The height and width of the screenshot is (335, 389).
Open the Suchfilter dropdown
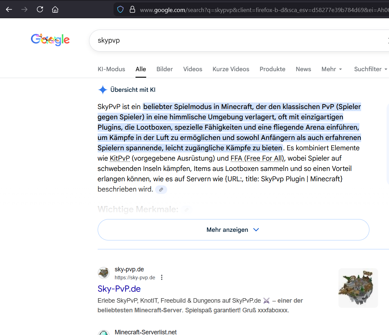tap(370, 69)
